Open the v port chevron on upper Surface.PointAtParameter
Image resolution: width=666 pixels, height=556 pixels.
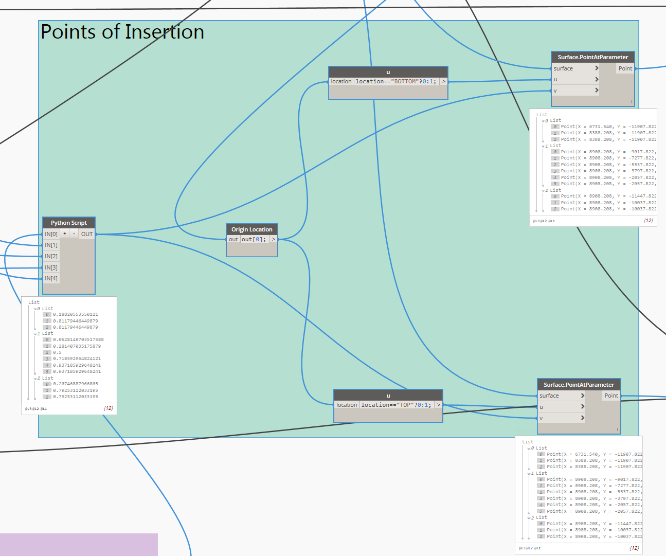tap(597, 91)
